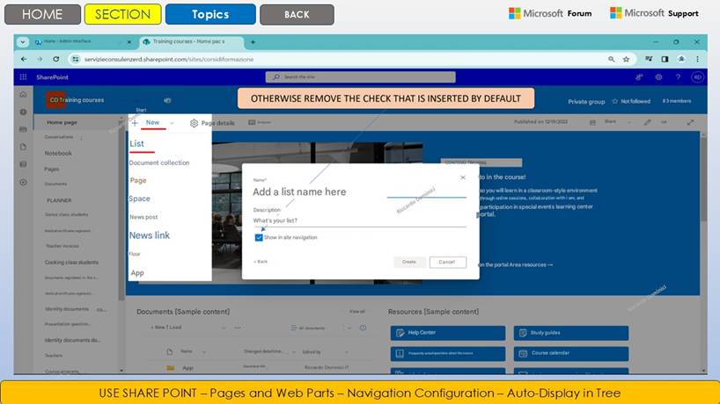Select App in the New menu

137,273
